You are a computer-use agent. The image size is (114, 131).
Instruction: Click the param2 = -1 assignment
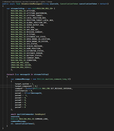pos(21,96)
